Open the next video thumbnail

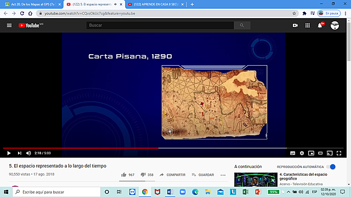[256, 179]
